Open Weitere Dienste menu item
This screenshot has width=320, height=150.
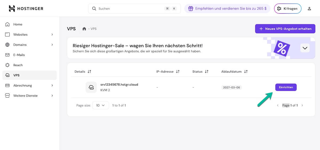click(29, 95)
